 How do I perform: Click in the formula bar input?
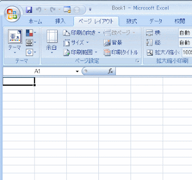coord(154,71)
